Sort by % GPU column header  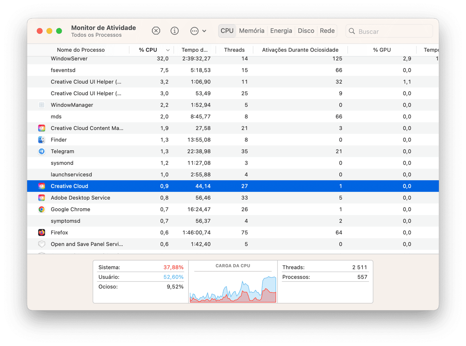click(382, 50)
